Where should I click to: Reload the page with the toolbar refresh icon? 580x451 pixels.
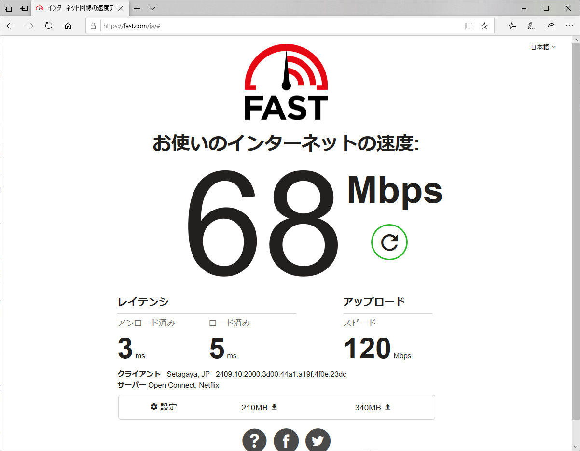49,26
